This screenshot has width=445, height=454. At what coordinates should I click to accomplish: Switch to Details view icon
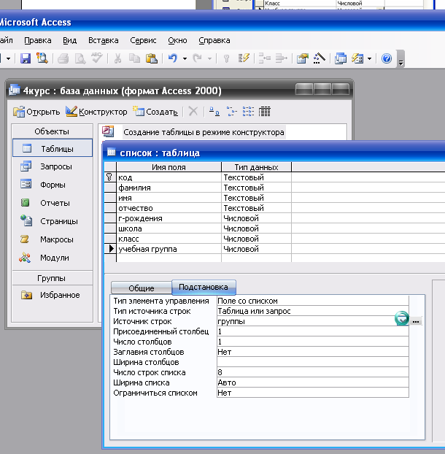[x=265, y=112]
